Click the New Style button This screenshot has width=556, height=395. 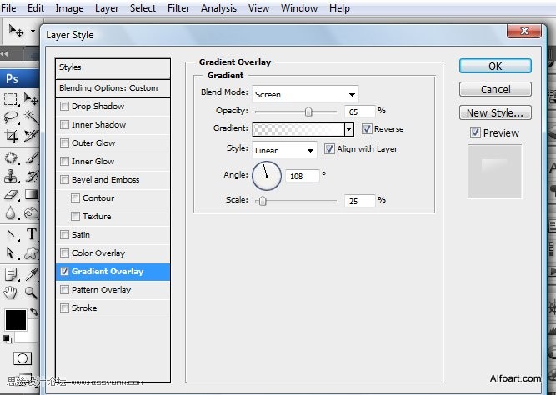coord(495,112)
